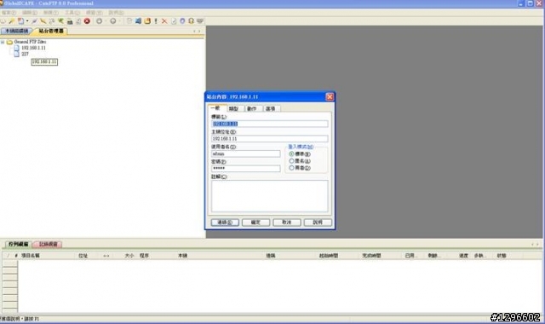The height and width of the screenshot is (324, 545).
Task: Open the 編輯 (Edit) menu
Action: coord(30,13)
